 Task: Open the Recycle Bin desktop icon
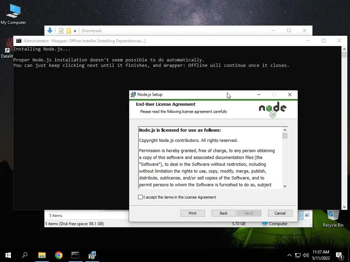[333, 218]
